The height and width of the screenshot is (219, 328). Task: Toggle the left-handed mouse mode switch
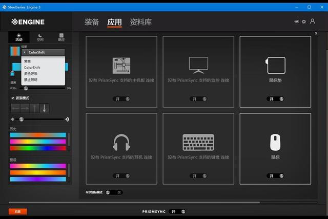[114, 192]
